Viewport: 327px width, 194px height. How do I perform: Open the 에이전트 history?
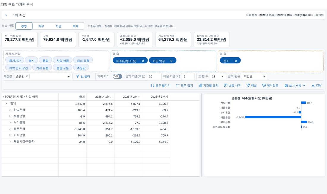(x=270, y=86)
